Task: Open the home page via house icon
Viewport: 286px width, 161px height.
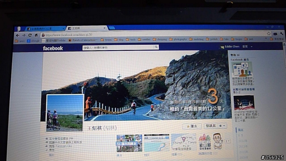Action: click(36, 35)
